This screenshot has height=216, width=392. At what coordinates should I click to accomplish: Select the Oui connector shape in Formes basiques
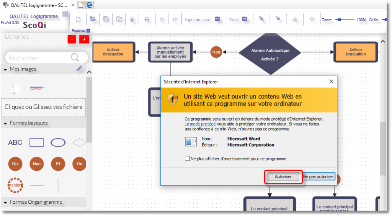[15, 164]
